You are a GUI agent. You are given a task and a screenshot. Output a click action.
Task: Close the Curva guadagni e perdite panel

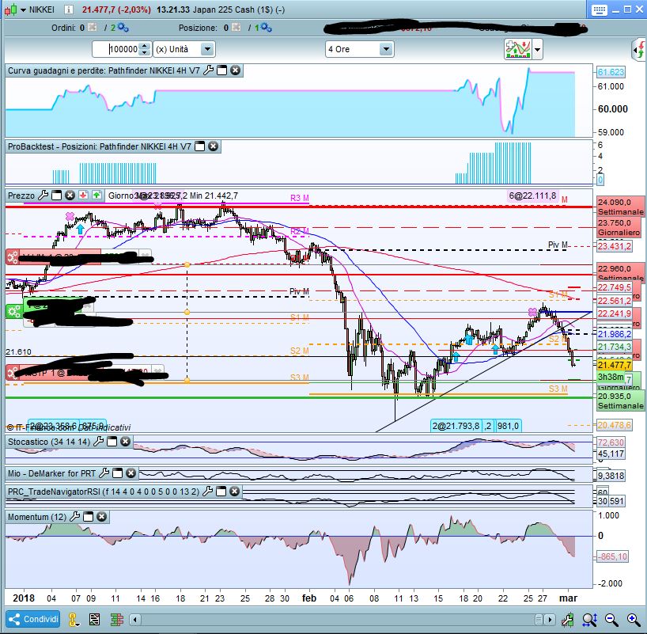click(235, 70)
